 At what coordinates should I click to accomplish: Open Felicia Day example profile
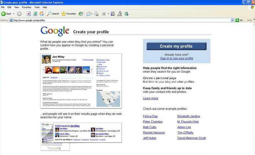pyautogui.click(x=150, y=116)
